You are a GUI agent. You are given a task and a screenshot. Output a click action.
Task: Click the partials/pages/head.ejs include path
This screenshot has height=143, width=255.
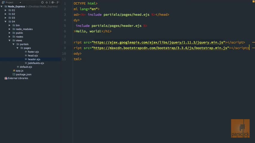tap(126, 15)
